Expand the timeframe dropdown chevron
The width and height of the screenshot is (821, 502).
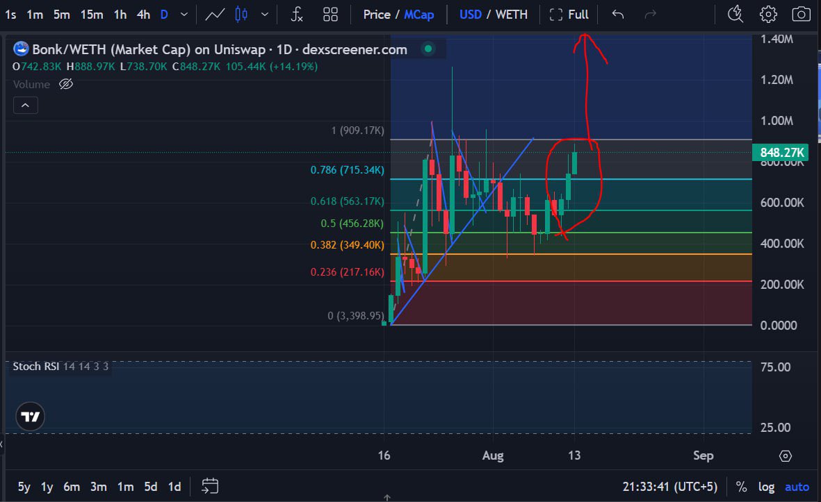[x=184, y=15]
